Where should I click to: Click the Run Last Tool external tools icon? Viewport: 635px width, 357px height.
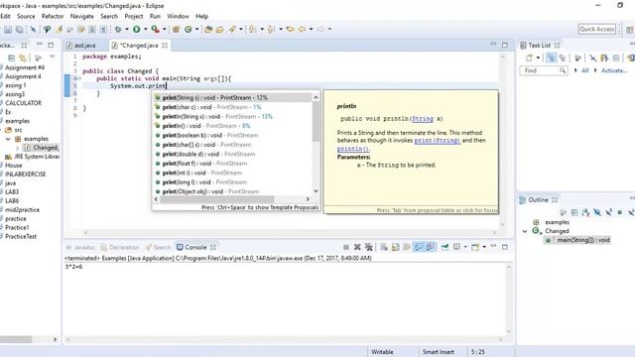(x=155, y=29)
